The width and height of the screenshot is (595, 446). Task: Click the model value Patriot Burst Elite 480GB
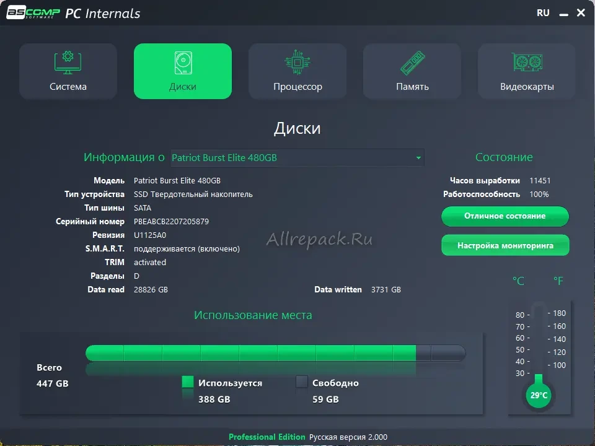177,180
